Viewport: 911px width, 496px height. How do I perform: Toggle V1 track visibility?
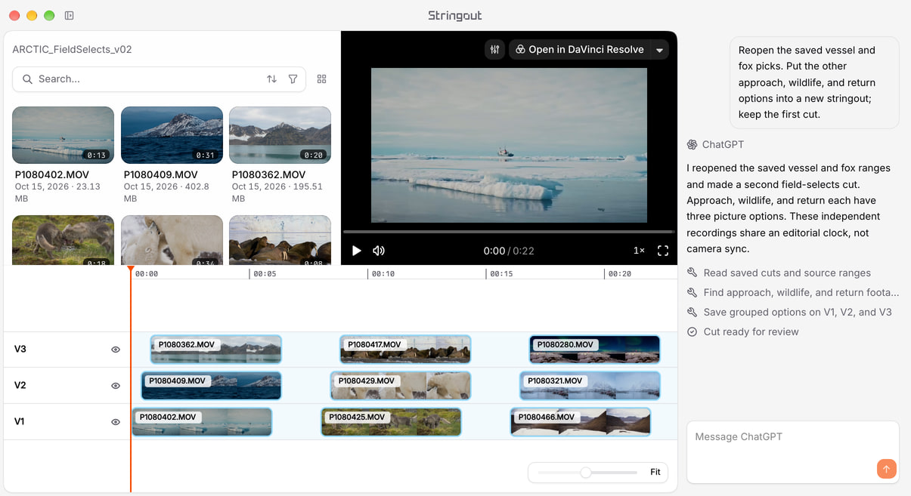click(116, 422)
